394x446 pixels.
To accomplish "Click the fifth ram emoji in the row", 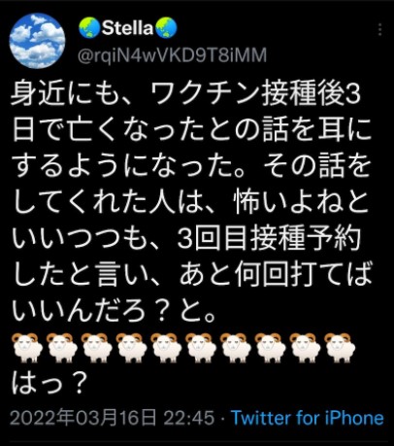I will tap(166, 348).
